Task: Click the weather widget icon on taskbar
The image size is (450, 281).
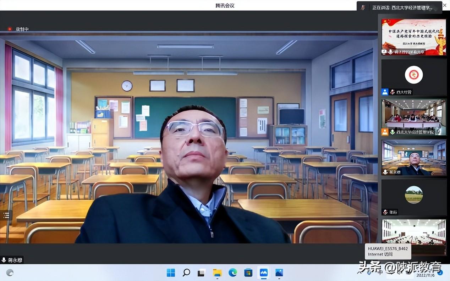Action: [10, 273]
